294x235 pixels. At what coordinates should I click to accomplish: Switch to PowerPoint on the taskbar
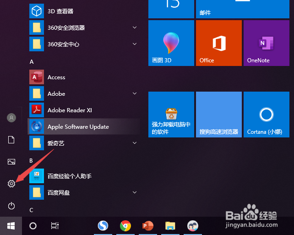148,226
